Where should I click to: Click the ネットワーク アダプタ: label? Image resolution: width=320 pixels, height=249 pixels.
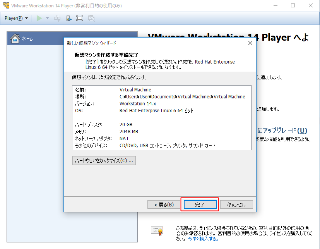point(93,139)
